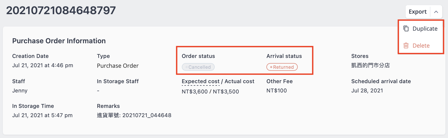Click the Duplicate copy icon

click(406, 28)
